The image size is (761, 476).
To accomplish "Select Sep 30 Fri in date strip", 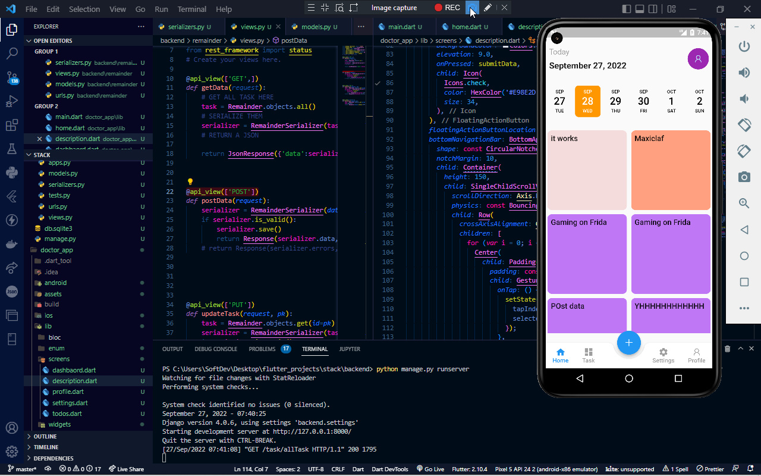I will [643, 101].
